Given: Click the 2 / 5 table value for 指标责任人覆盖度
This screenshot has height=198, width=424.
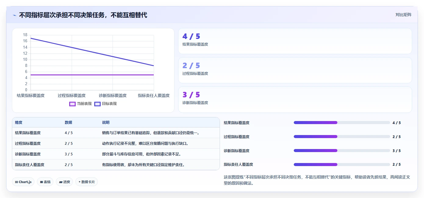Looking at the screenshot, I should (x=69, y=165).
